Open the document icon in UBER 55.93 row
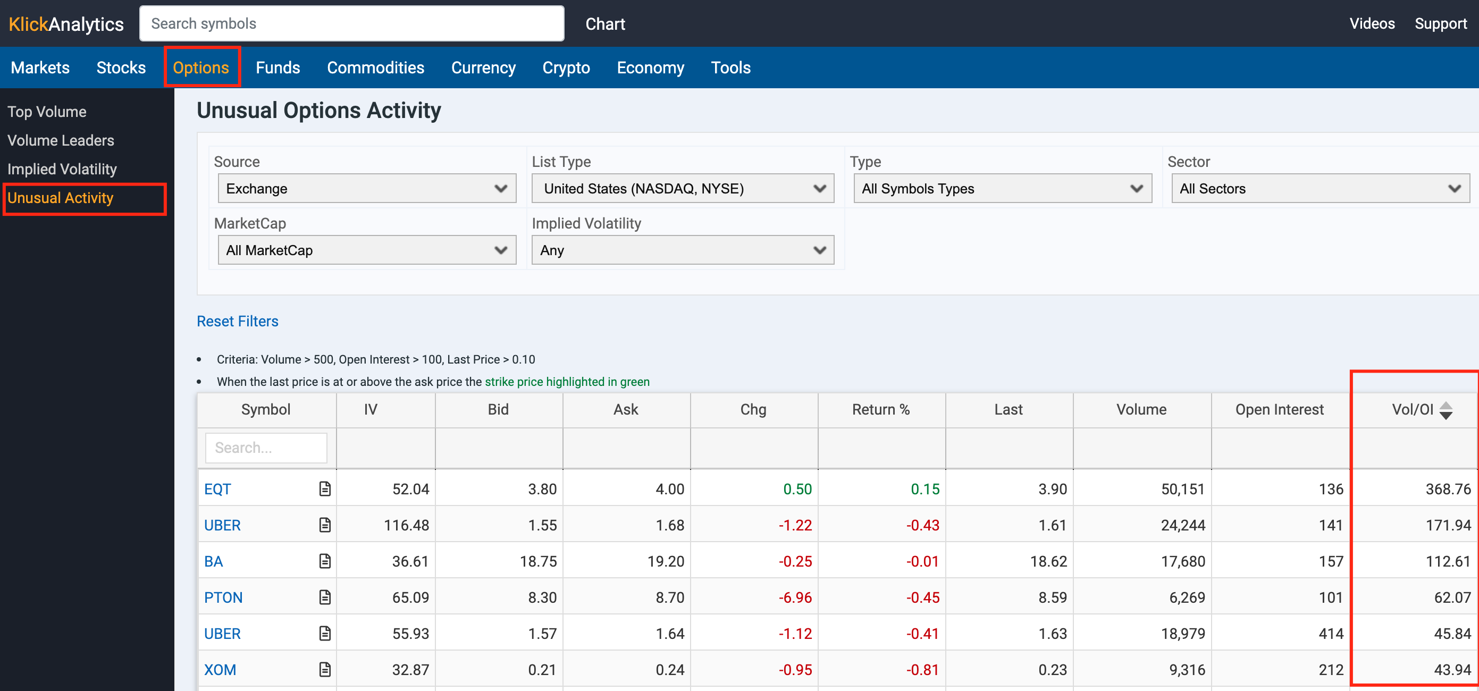The width and height of the screenshot is (1479, 691). click(325, 633)
